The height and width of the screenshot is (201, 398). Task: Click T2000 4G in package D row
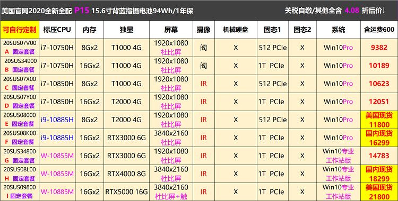127,102
